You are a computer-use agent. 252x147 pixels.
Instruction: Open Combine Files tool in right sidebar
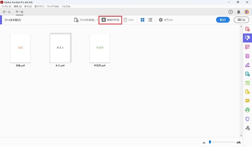pos(247,38)
